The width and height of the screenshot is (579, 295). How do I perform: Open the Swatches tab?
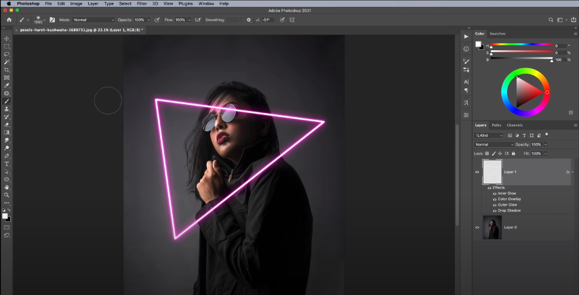(x=498, y=33)
